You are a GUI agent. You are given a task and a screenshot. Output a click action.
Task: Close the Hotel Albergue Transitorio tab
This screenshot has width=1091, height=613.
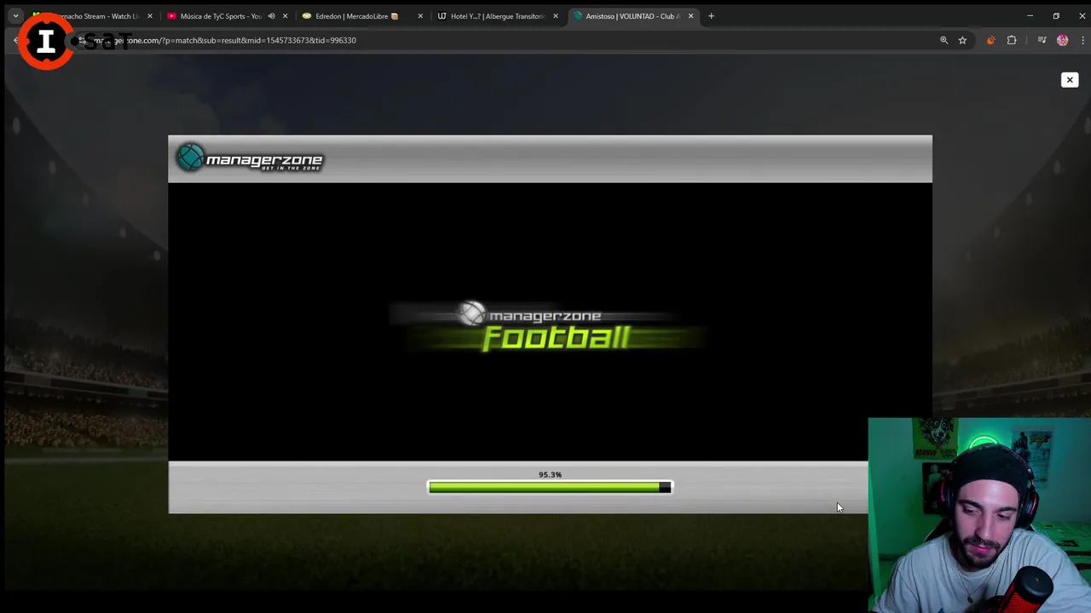tap(556, 16)
